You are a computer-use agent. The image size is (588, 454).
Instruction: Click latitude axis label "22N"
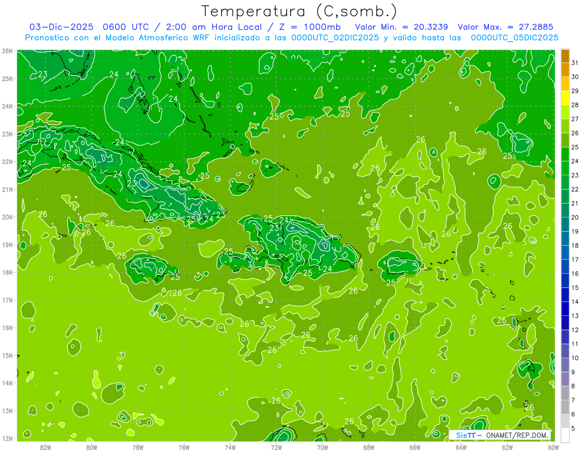click(7, 162)
